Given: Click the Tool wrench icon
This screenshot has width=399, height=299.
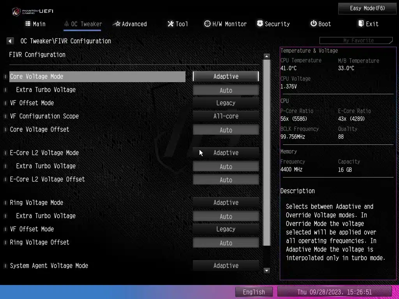Looking at the screenshot, I should click(170, 24).
